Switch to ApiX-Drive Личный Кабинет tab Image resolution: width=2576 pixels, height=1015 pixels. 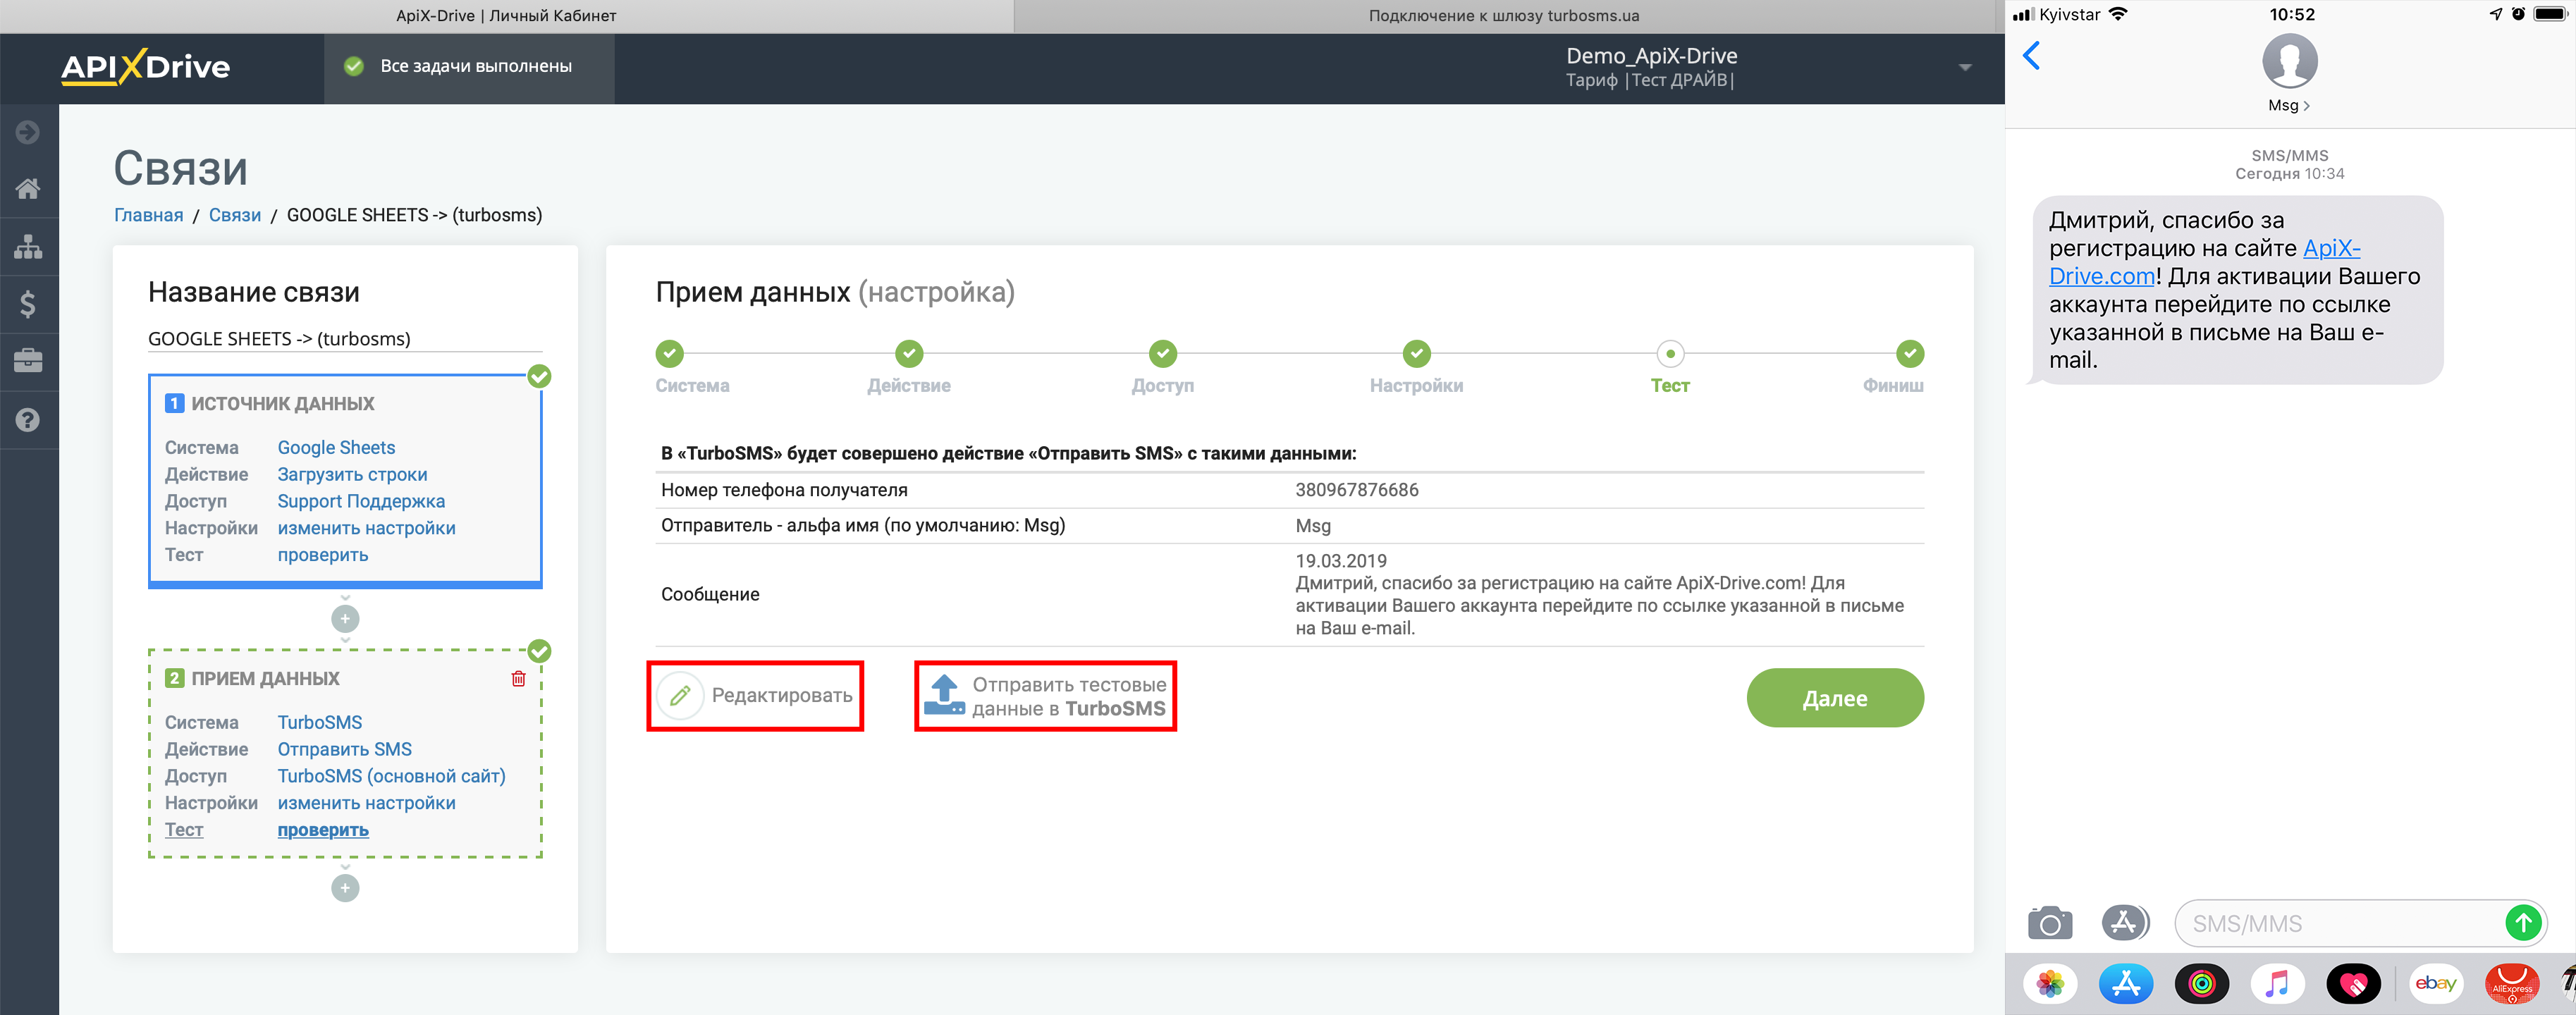tap(506, 16)
